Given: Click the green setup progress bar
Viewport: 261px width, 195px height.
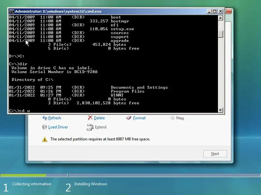Looking at the screenshot, I should 23,175.
